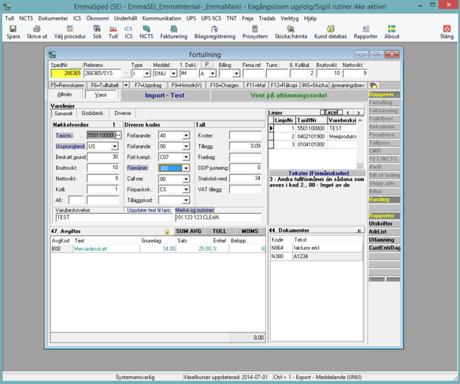Click Skicka/hämta toolbar icon
Viewport: 460px width, 384px height.
coord(291,29)
